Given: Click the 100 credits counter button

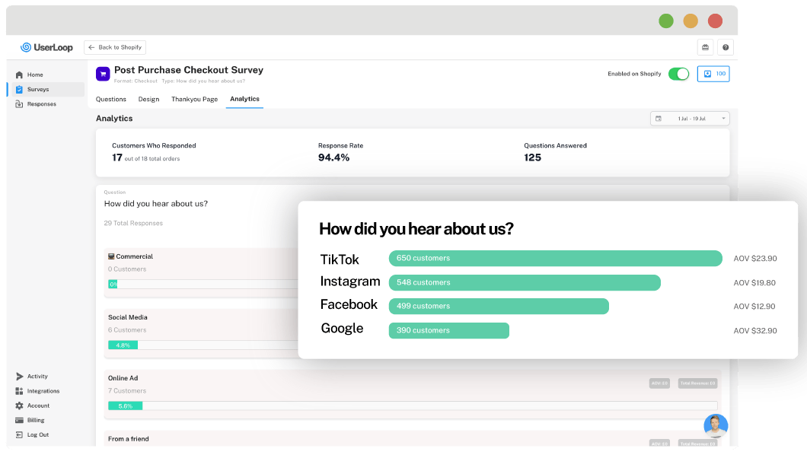Looking at the screenshot, I should click(x=713, y=74).
